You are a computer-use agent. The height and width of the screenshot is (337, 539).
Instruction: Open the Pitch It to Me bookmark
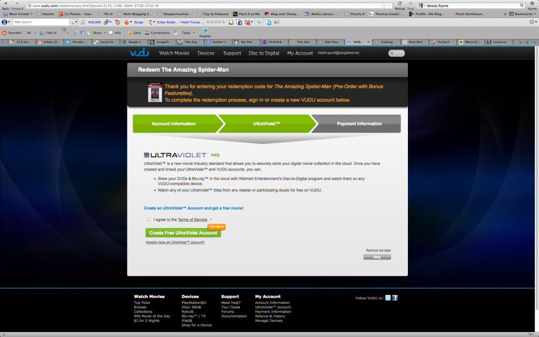point(246,14)
